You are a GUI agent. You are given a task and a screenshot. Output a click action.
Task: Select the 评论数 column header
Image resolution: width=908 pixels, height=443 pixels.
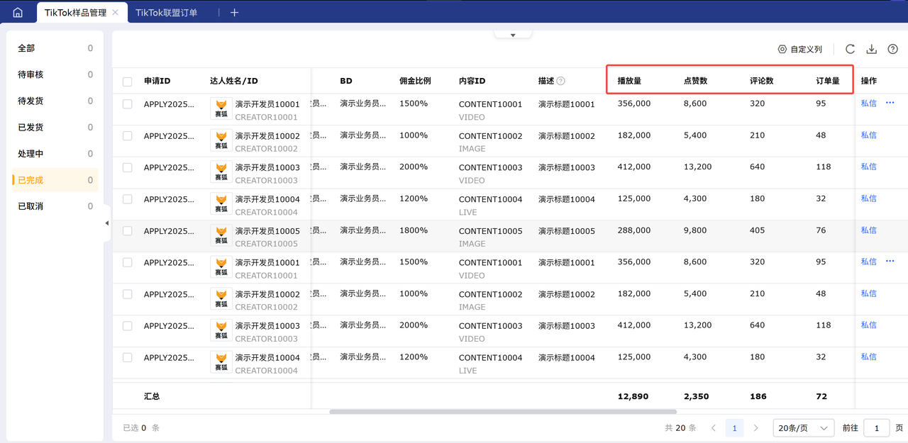tap(762, 81)
